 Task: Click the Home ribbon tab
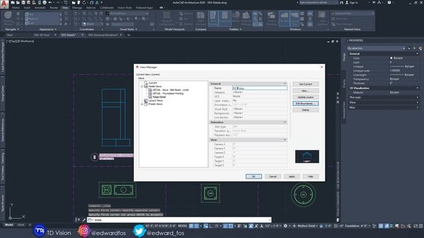[x=16, y=8]
